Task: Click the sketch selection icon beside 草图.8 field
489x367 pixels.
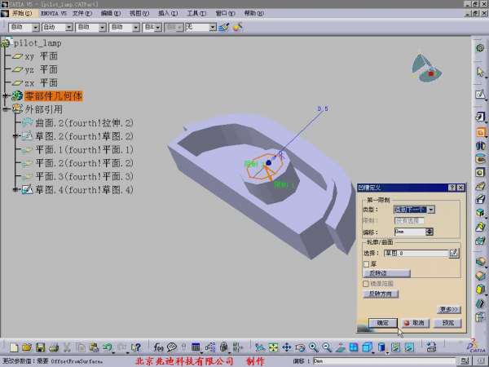Action: coord(454,254)
